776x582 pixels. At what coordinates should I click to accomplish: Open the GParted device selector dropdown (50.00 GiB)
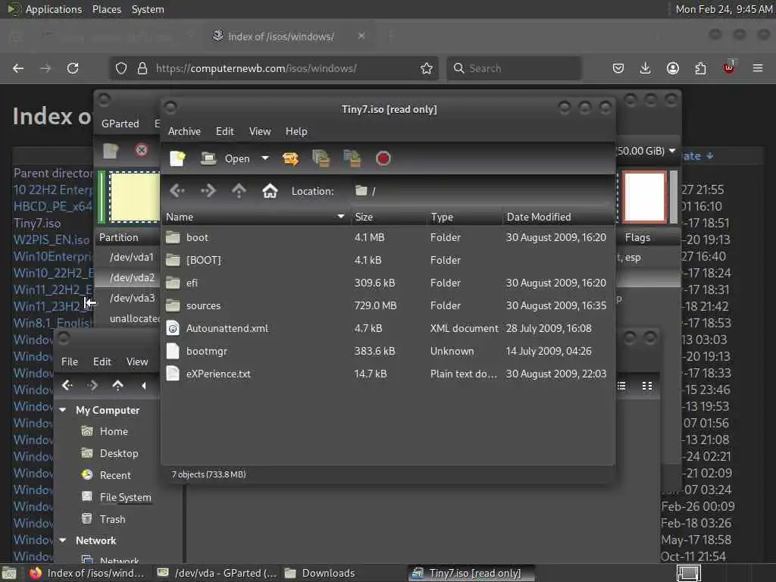coord(646,151)
